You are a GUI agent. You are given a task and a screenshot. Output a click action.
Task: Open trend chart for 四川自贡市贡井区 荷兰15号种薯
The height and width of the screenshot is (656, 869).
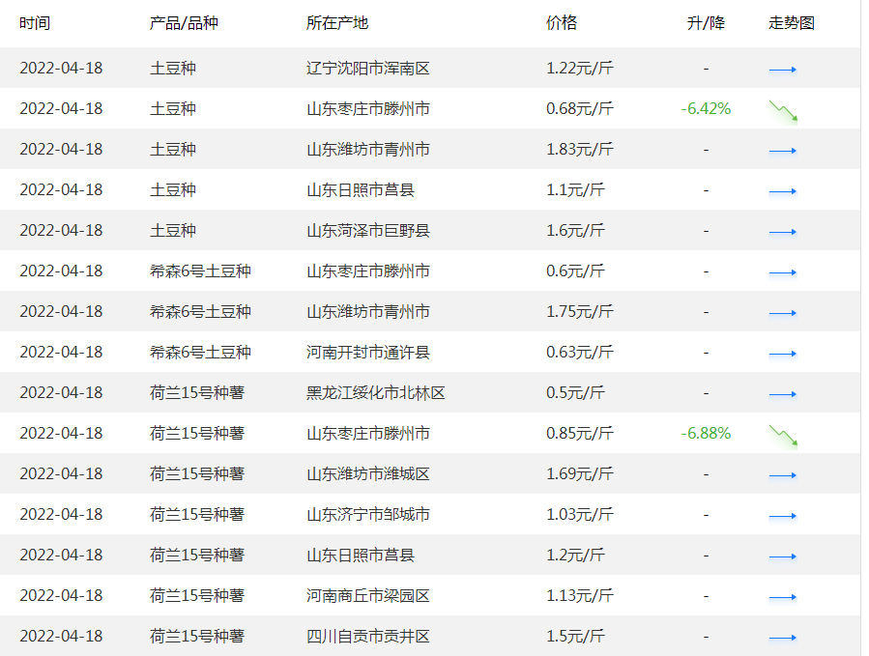[x=782, y=637]
